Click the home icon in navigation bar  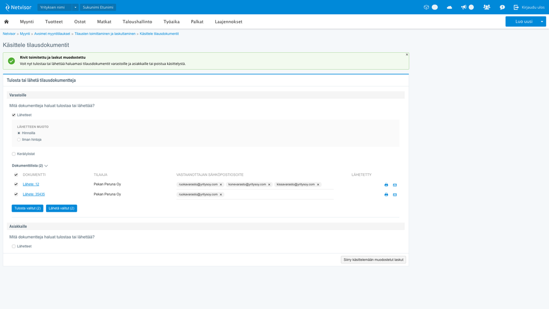(7, 21)
